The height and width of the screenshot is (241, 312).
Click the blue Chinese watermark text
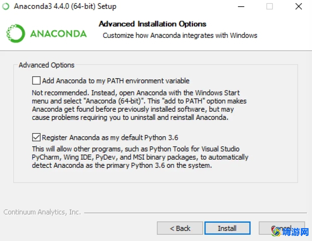(296, 232)
